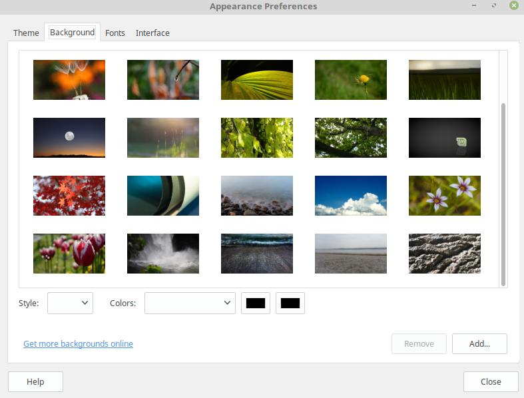Select the red tulips wallpaper
The height and width of the screenshot is (398, 524).
[69, 254]
